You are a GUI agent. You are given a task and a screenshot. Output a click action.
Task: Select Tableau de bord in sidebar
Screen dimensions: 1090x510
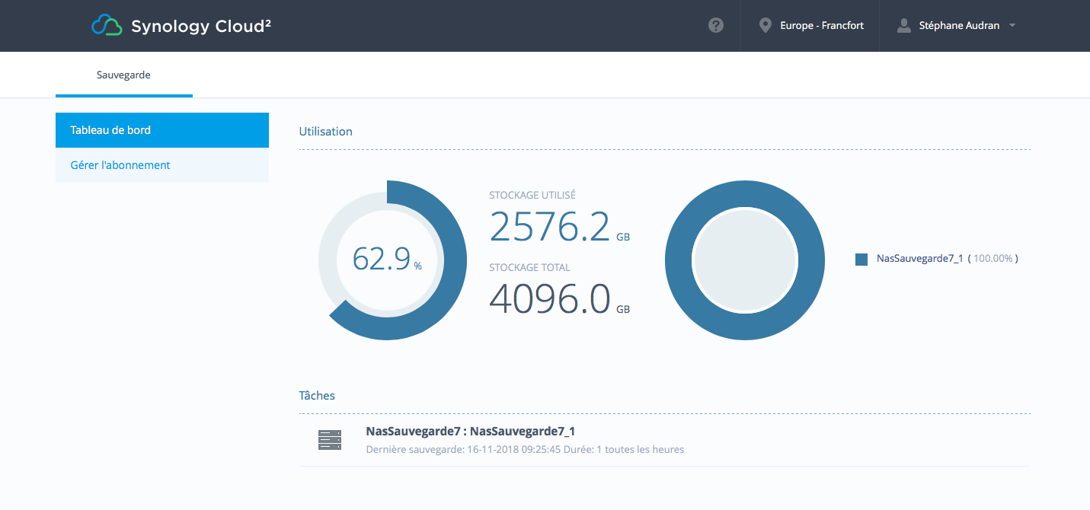161,130
